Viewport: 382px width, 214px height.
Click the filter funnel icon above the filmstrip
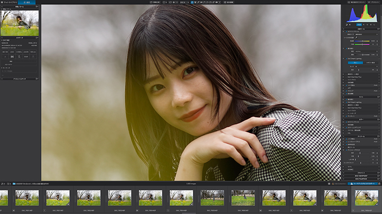tap(8, 184)
